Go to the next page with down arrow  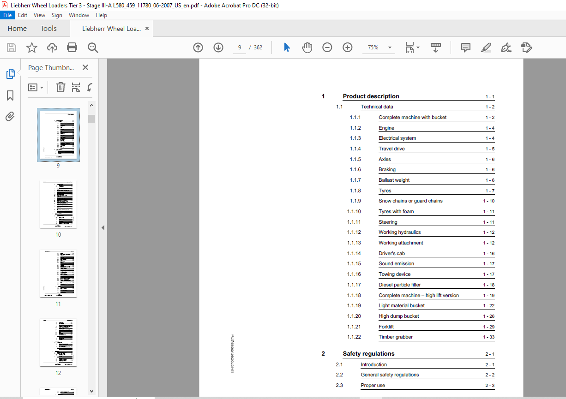pyautogui.click(x=218, y=48)
